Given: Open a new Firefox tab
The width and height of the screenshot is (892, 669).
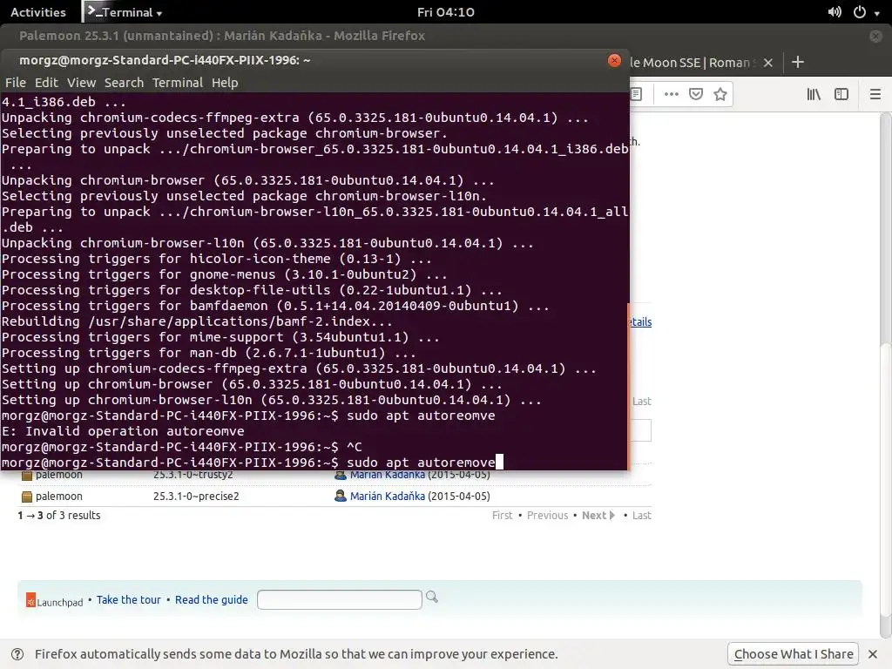Looking at the screenshot, I should 798,62.
